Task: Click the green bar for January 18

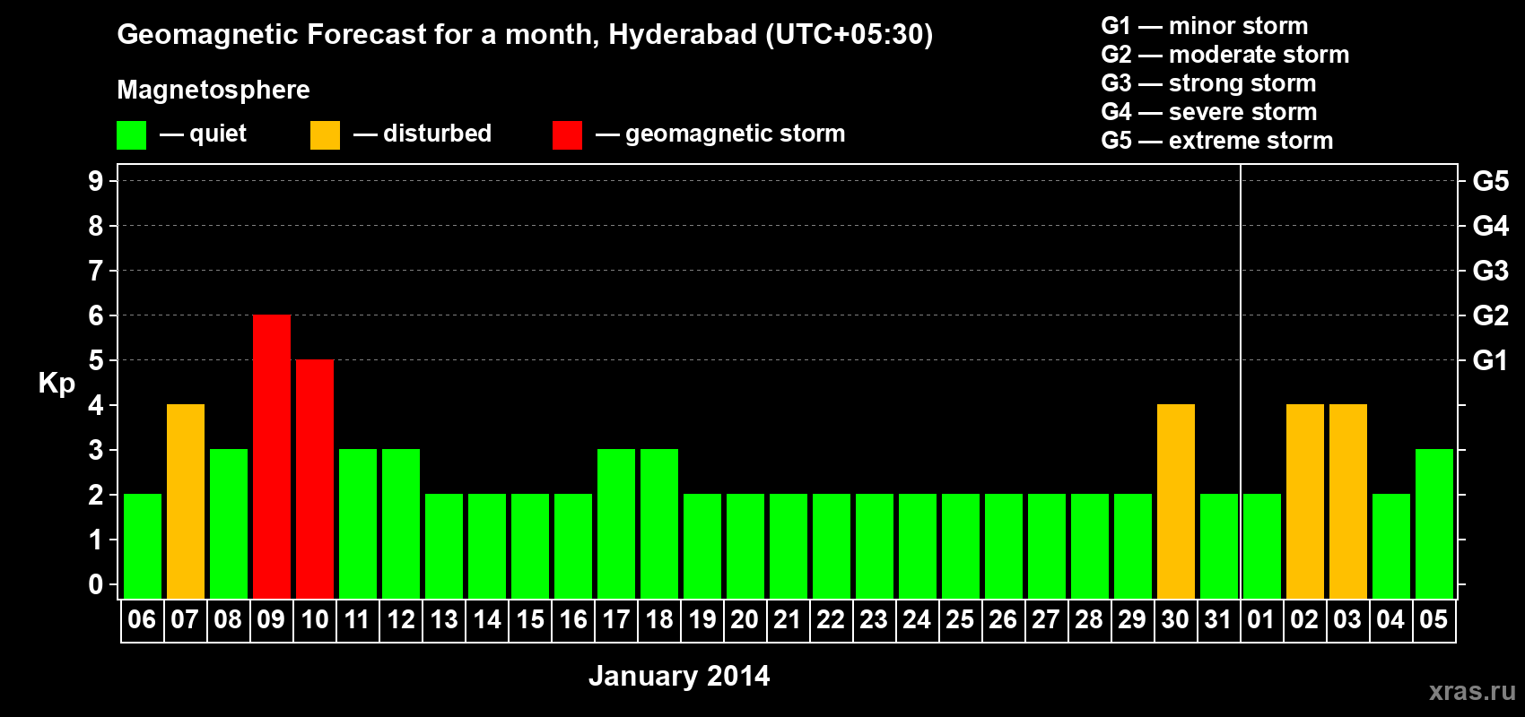Action: point(659,523)
